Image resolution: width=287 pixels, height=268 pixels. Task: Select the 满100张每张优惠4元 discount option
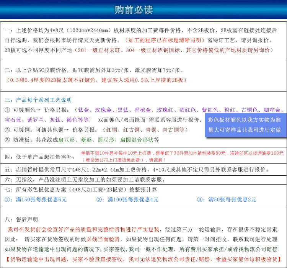pos(127,199)
